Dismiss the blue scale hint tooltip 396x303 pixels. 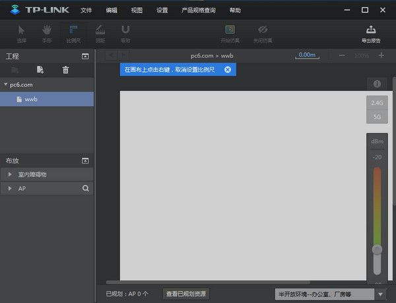point(228,69)
